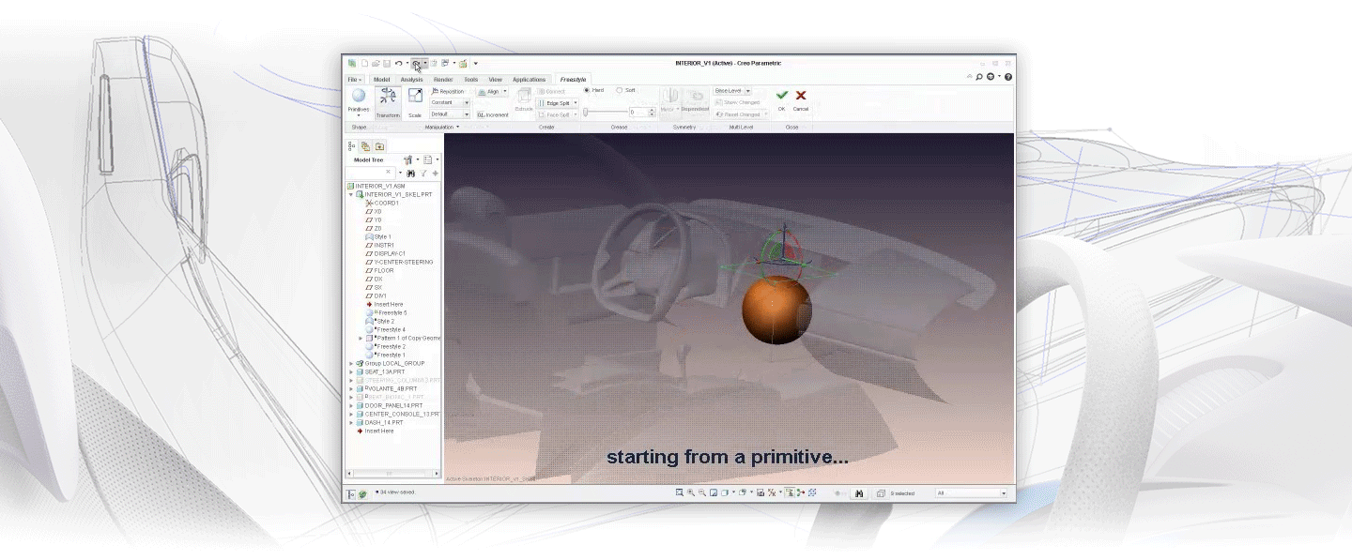
Task: Select the FLOOR datum plane item
Action: coord(379,270)
